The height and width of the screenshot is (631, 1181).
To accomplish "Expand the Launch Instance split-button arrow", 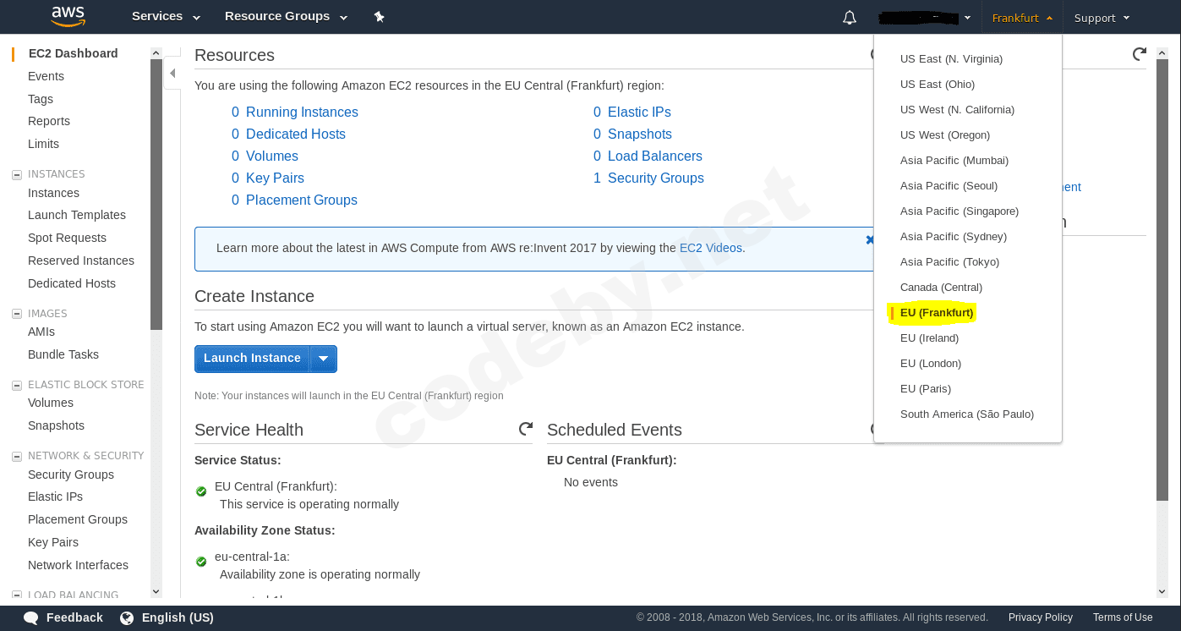I will click(323, 359).
